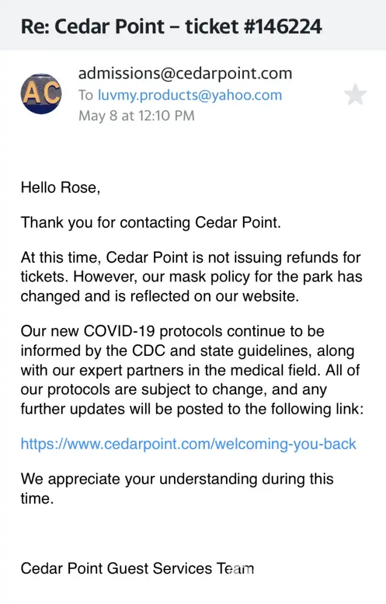The width and height of the screenshot is (386, 604).
Task: Tap sender admissions@cedarpoint.com address
Action: [x=185, y=74]
